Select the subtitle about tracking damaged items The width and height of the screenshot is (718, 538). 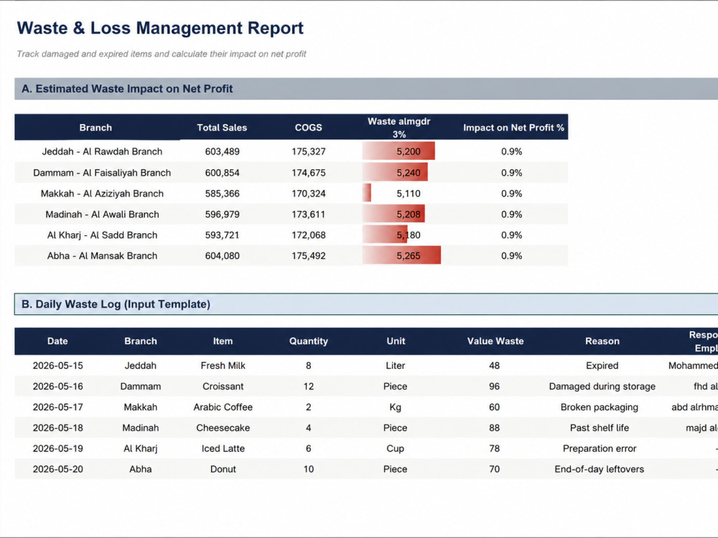click(161, 54)
